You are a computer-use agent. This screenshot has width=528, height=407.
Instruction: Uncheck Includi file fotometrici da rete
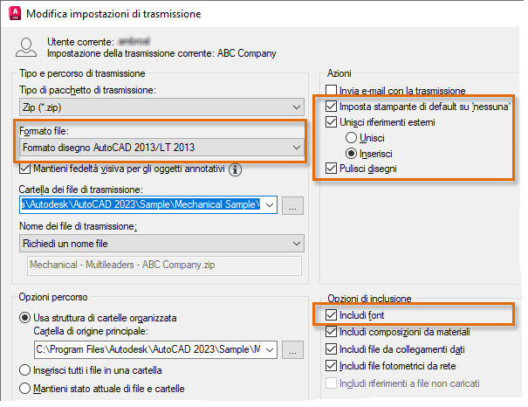coord(331,365)
